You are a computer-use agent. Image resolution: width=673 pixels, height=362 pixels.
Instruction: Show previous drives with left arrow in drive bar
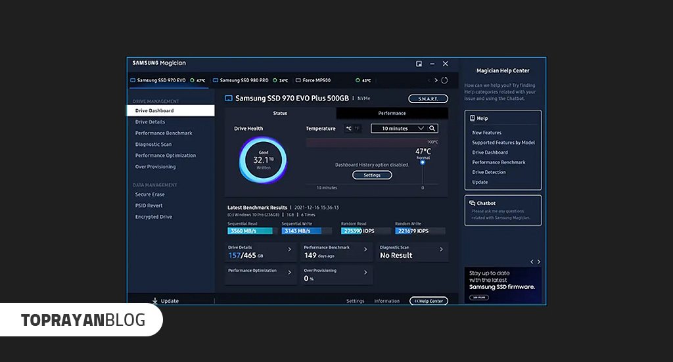(x=429, y=80)
